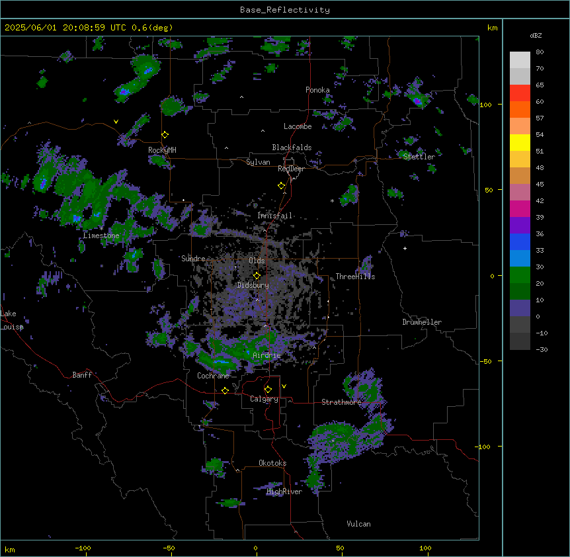Select the yellow diamond marker southeast of Cochrane
Screen dimensions: 570x557
tap(225, 391)
